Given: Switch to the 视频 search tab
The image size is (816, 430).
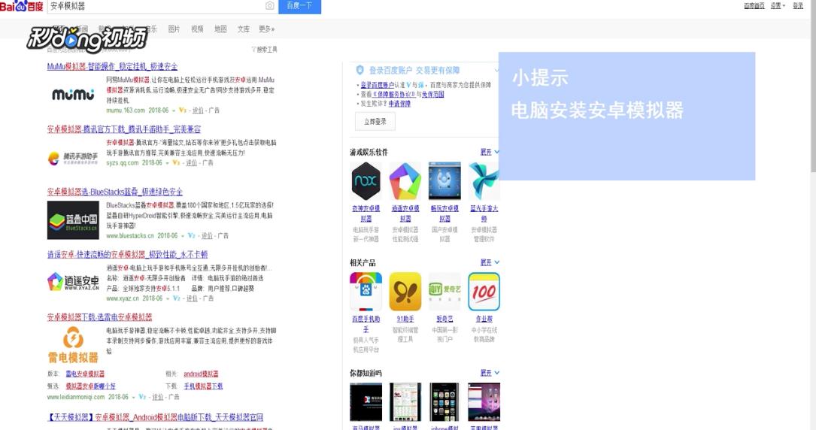Looking at the screenshot, I should click(197, 29).
